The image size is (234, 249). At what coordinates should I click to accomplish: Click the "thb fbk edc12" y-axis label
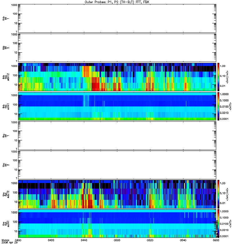tap(6, 77)
